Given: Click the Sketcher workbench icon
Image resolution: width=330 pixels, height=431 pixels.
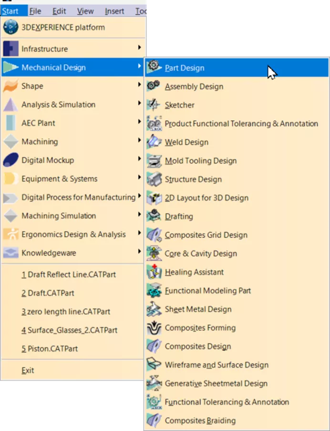Looking at the screenshot, I should [154, 105].
